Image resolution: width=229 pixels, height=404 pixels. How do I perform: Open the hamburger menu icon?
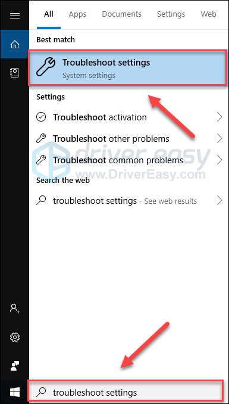point(15,16)
